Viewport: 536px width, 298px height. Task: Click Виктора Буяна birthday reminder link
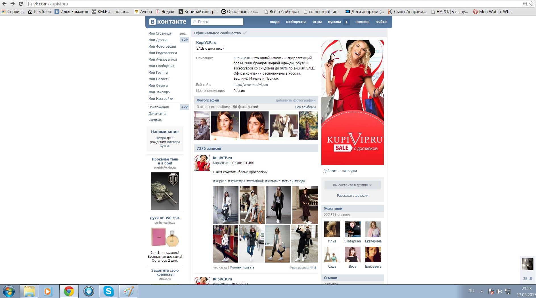click(x=170, y=144)
